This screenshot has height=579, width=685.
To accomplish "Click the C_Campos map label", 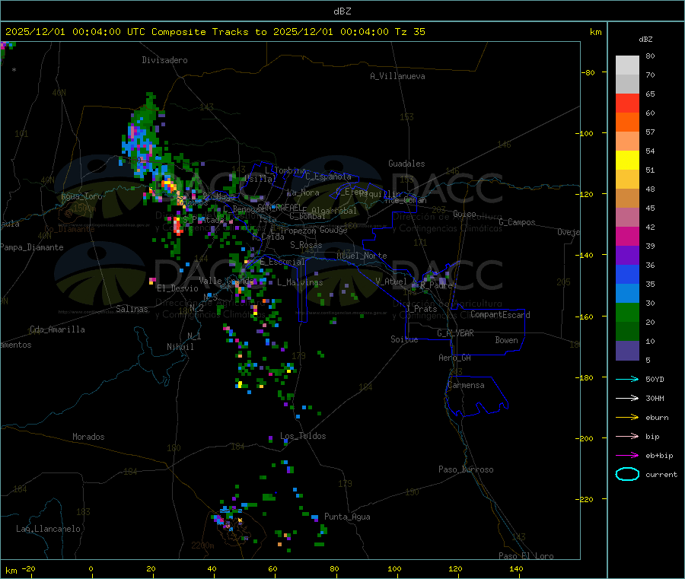I will (x=517, y=222).
